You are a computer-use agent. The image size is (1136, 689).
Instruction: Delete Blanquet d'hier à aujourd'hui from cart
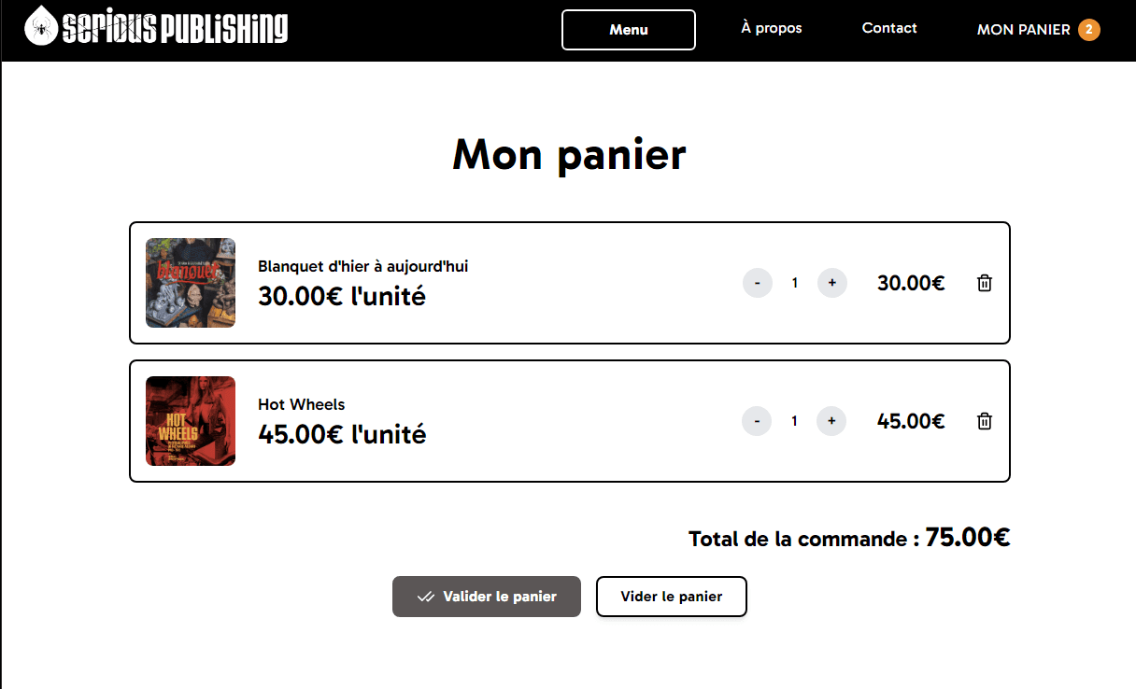tap(985, 283)
